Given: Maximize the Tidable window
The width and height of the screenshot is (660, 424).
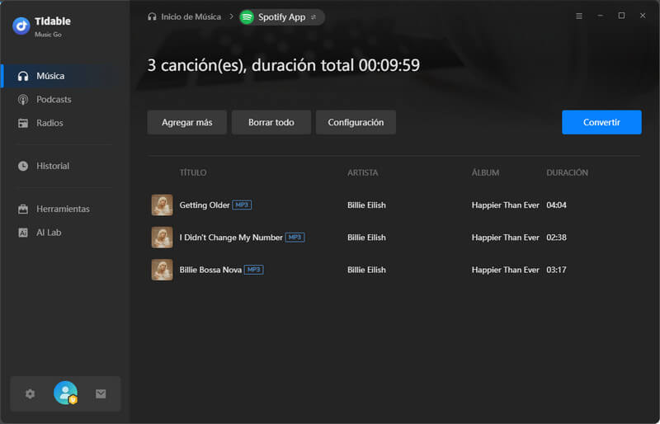Looking at the screenshot, I should [621, 16].
